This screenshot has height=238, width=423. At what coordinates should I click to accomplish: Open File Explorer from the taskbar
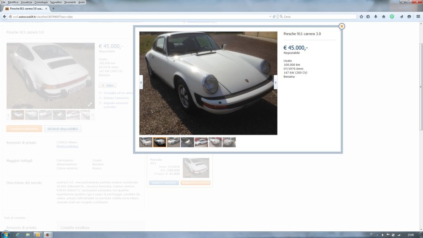coord(28,235)
